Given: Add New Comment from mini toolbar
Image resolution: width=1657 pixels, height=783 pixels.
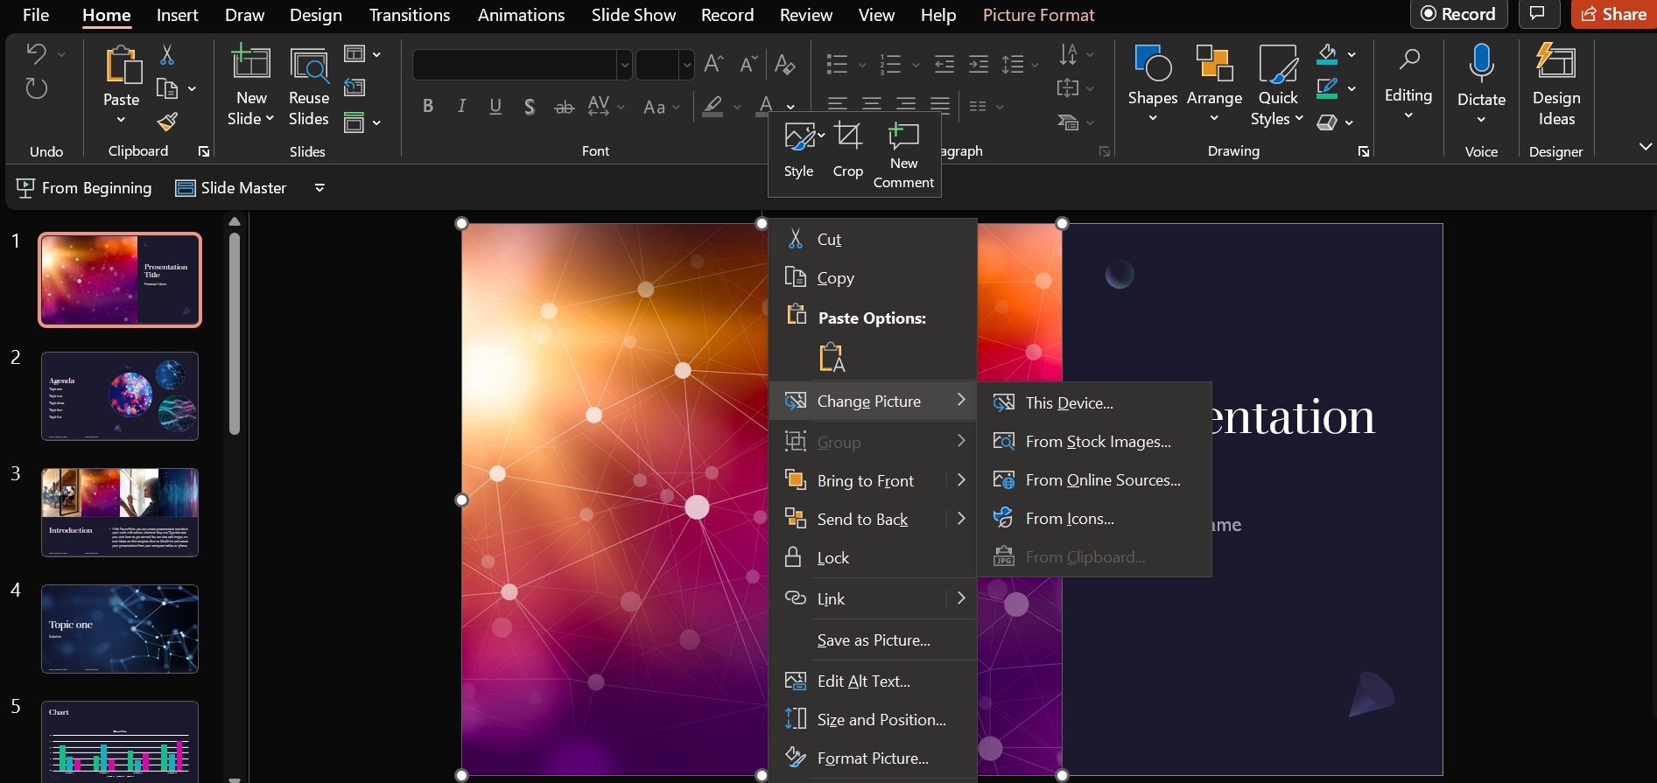Looking at the screenshot, I should click(x=903, y=156).
